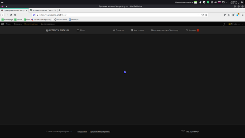Click the notifications bell on Wargaming bar
The image size is (245, 138).
click(x=224, y=24)
